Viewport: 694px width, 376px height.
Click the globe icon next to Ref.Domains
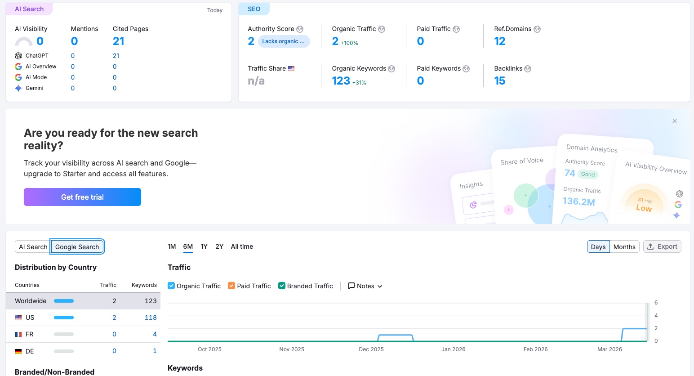537,29
